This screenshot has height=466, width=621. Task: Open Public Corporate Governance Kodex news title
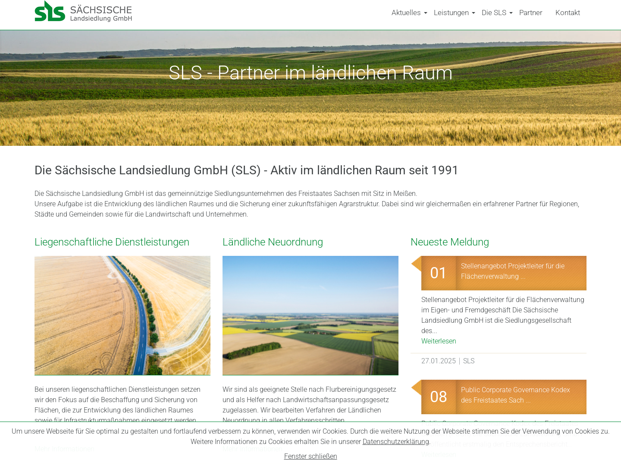(515, 395)
